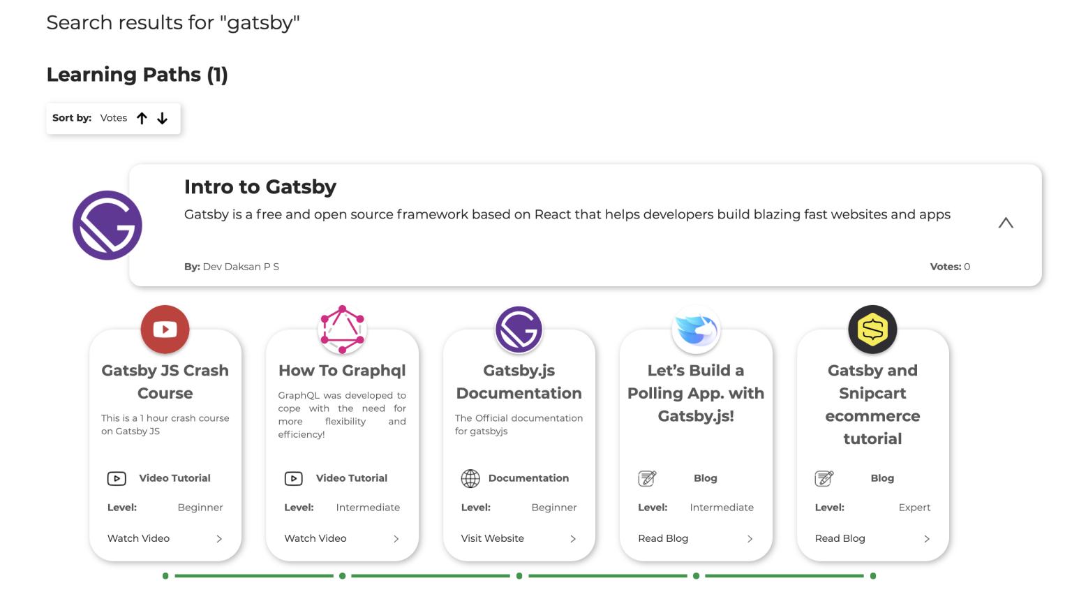Click the video icon on How To Graphql card

tap(293, 478)
